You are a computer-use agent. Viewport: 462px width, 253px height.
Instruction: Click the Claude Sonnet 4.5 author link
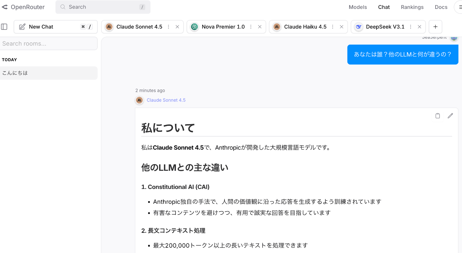pyautogui.click(x=166, y=100)
